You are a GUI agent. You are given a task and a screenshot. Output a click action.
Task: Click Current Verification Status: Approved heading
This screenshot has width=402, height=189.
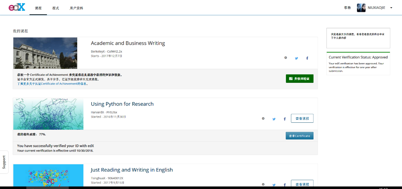[x=358, y=57]
